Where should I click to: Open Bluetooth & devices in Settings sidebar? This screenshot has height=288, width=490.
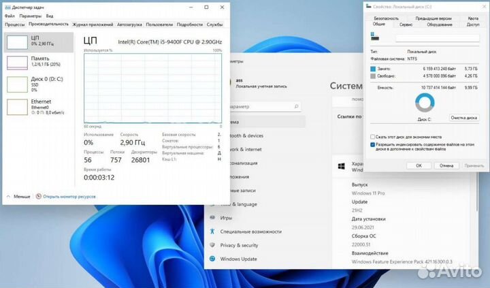pos(247,135)
